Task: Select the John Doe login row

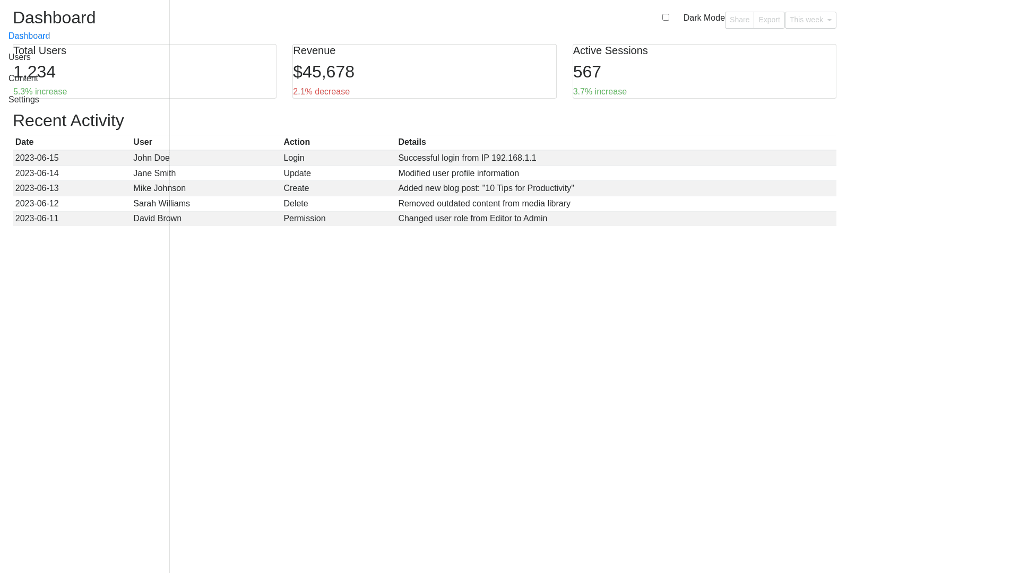Action: (424, 158)
